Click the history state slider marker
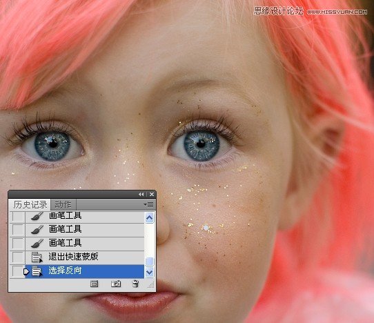Screen dimensions: 374x323 [x=26, y=271]
